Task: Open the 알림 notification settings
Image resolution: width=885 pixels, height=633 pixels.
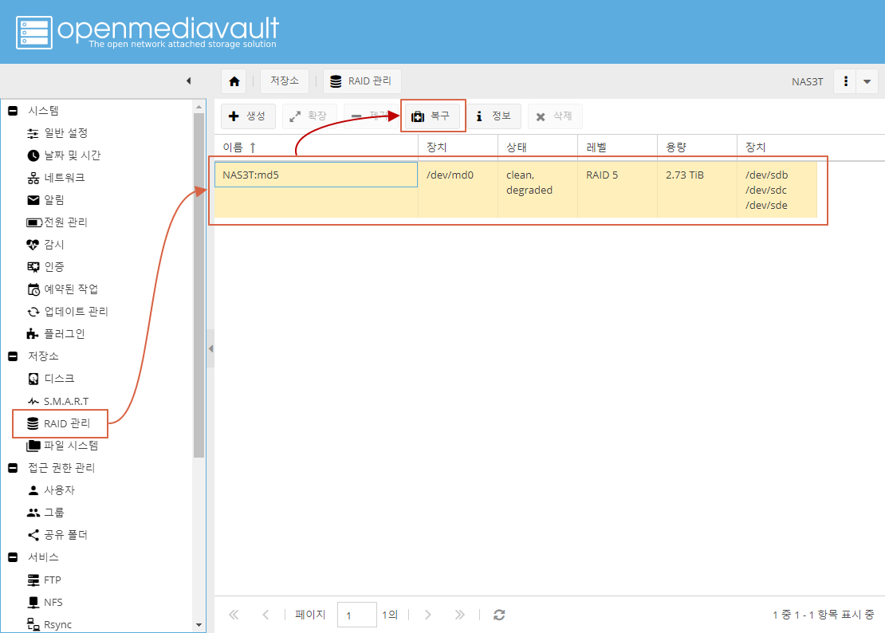Action: point(45,200)
